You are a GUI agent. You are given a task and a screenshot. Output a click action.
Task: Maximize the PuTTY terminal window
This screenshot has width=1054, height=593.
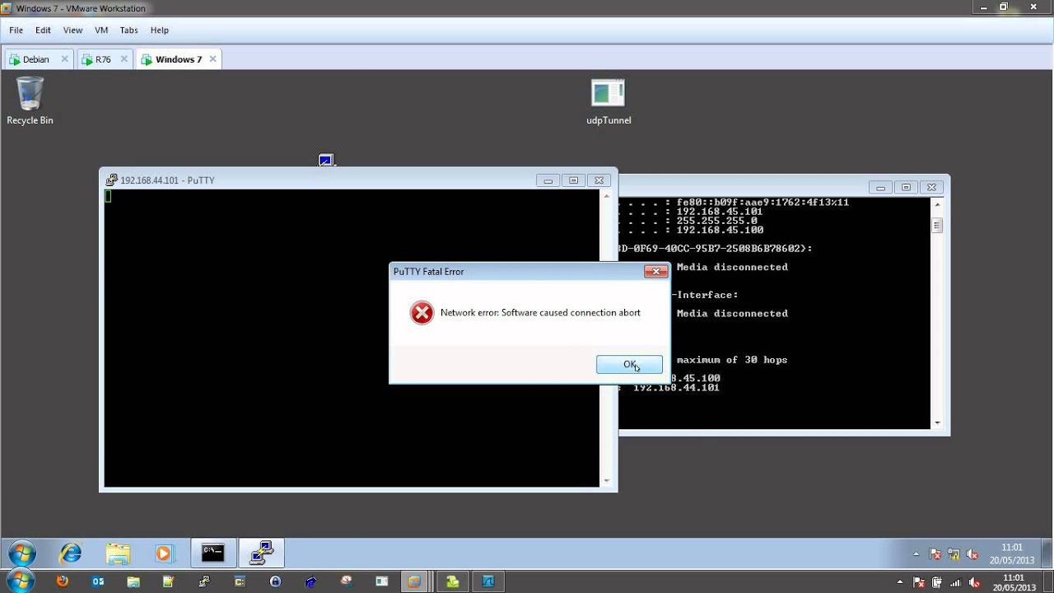coord(573,180)
